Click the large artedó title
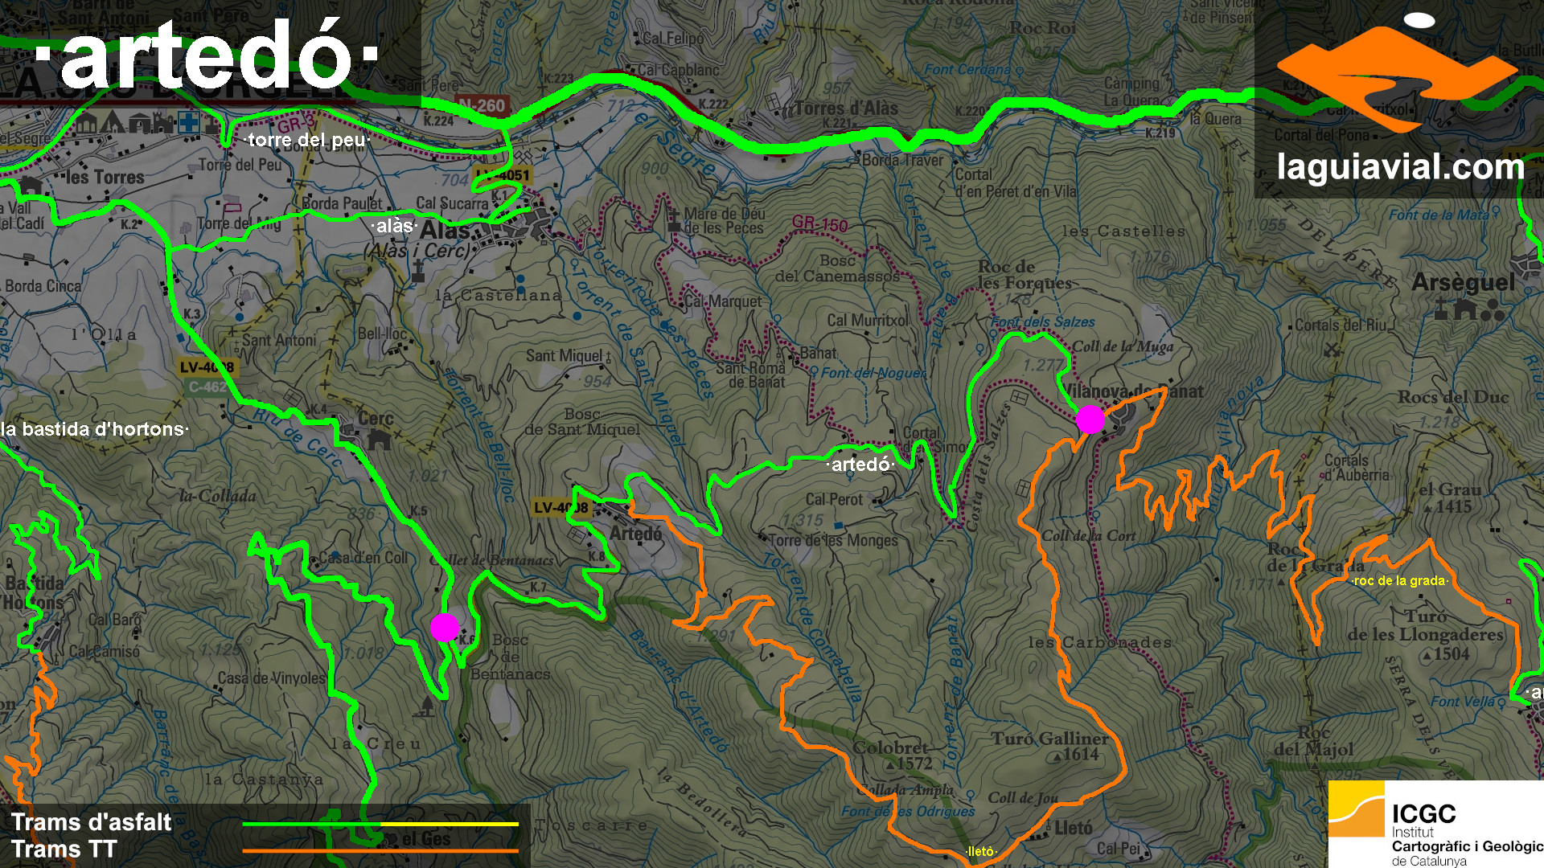The height and width of the screenshot is (868, 1544). coord(207,56)
